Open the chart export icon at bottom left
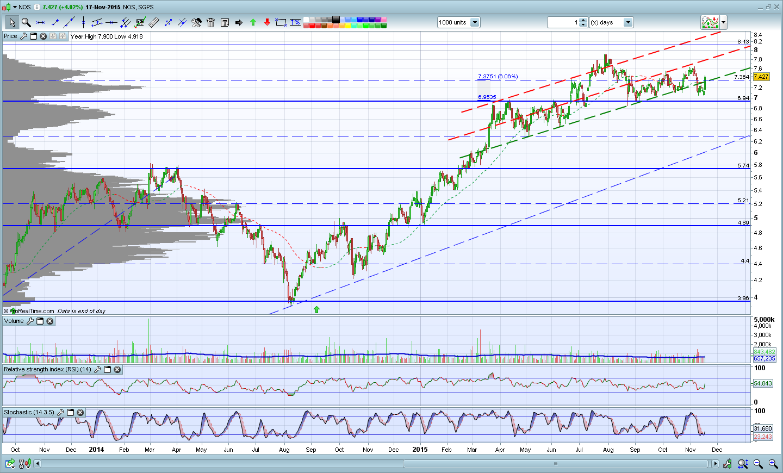 click(10, 464)
